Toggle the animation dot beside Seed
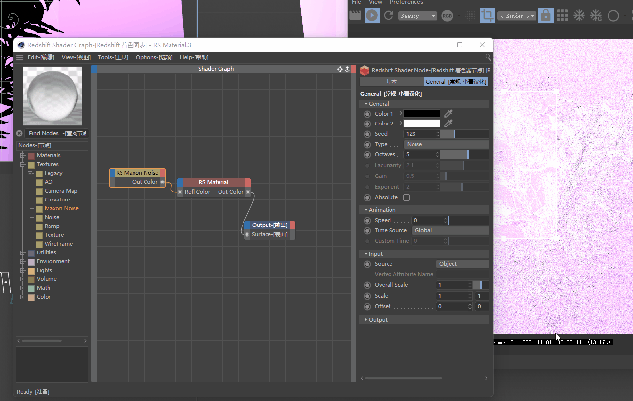 tap(367, 134)
